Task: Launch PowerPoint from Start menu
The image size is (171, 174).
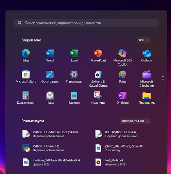Action: tap(98, 55)
